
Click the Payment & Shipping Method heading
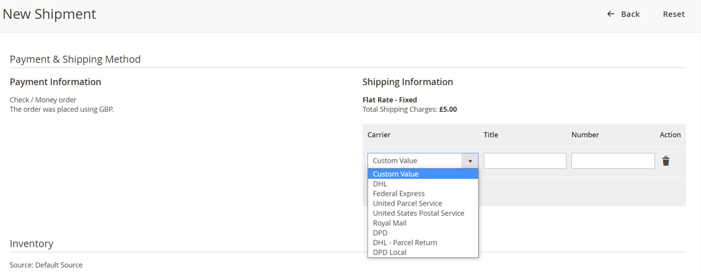point(75,59)
